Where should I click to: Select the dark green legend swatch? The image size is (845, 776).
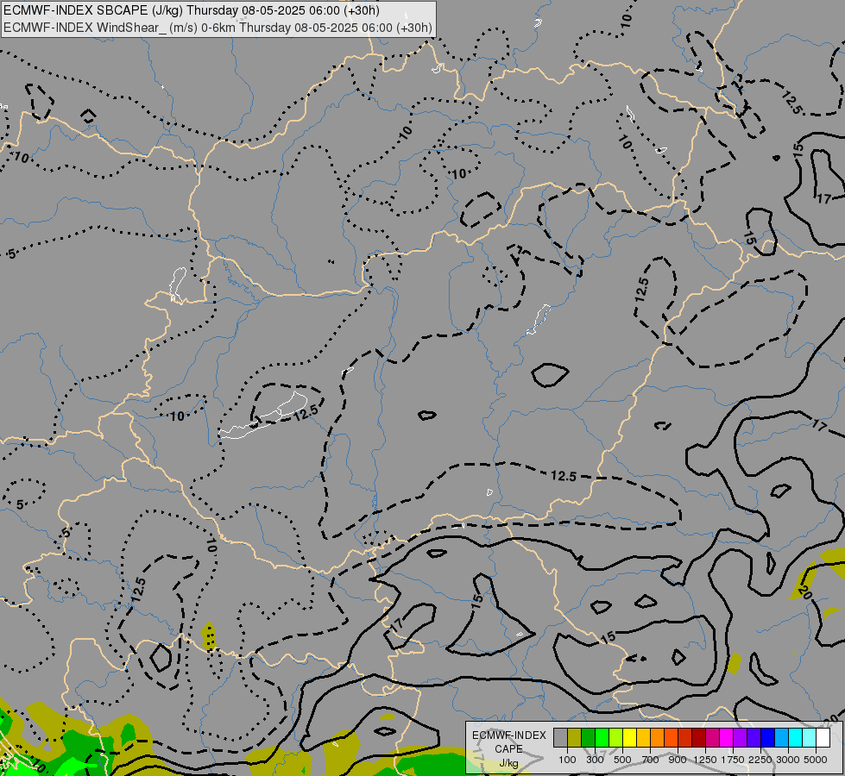[588, 737]
